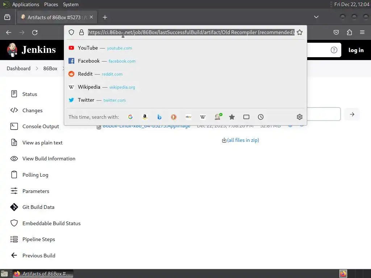371x278 pixels.
Task: Add the Jenkins search engine
Action: [218, 117]
